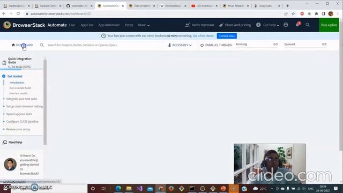Screen dimensions: 343x193
Task: Open the App Automate tab
Action: point(109,25)
